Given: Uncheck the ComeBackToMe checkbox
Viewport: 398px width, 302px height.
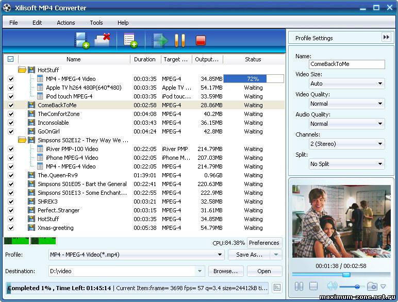Looking at the screenshot, I should 11,105.
